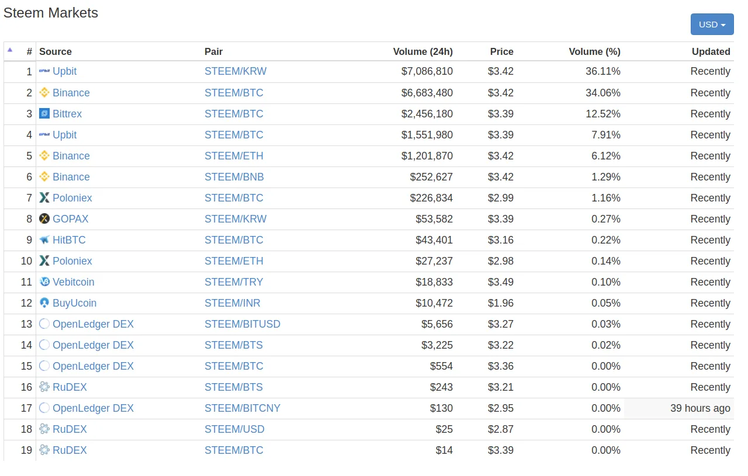
Task: Sort table by Price column header
Action: coord(502,51)
